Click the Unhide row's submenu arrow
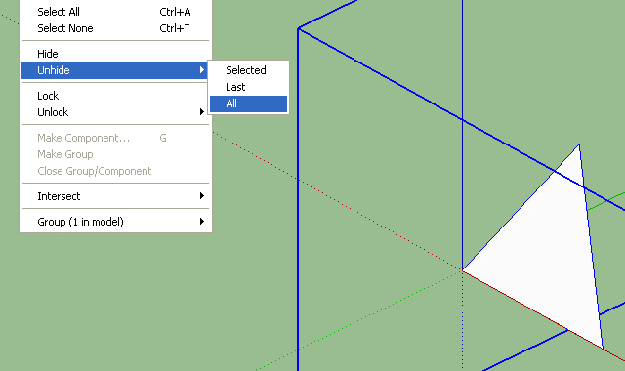 tap(202, 70)
